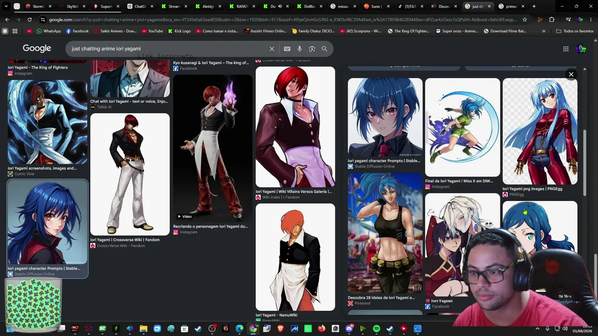Switch to the RAFATI tab
The image size is (598, 336).
pos(242,7)
